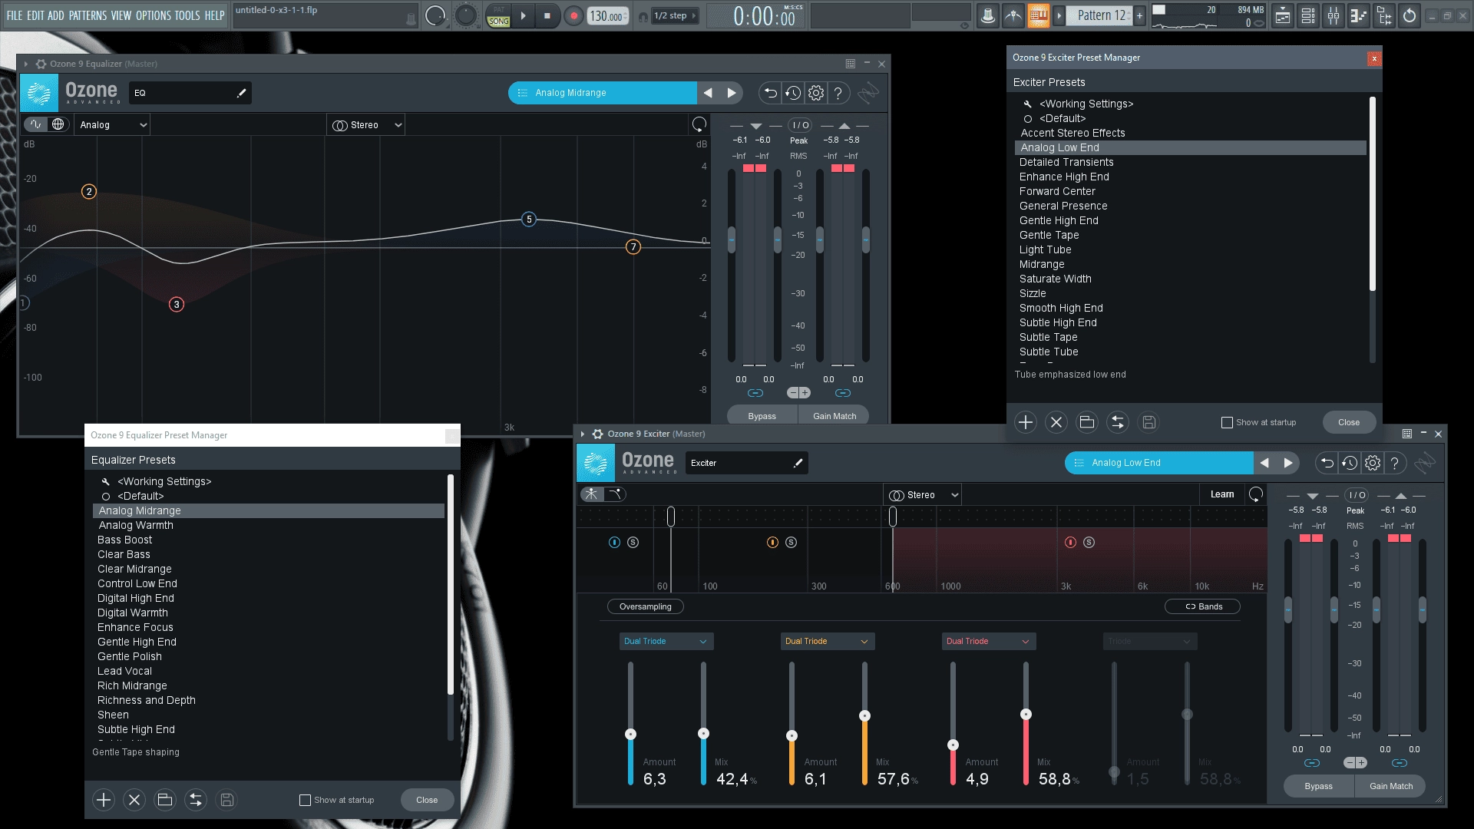Viewport: 1474px width, 829px height.
Task: Select EQ node 7
Action: click(633, 247)
